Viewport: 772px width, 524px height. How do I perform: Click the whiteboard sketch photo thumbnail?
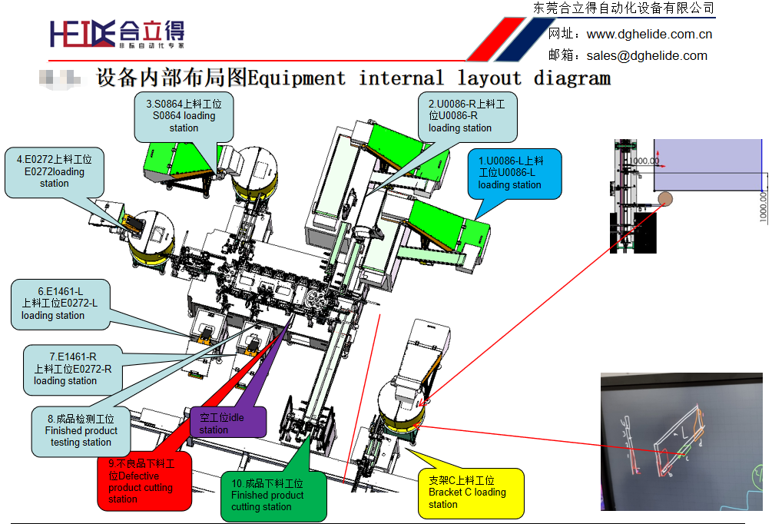point(681,442)
